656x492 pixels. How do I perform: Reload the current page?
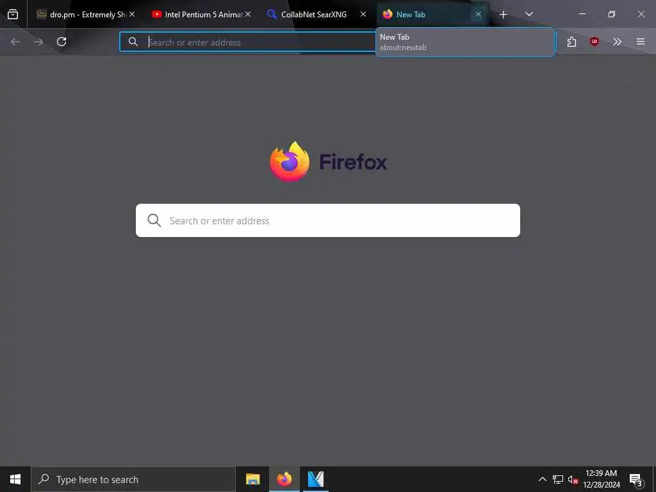pyautogui.click(x=61, y=42)
